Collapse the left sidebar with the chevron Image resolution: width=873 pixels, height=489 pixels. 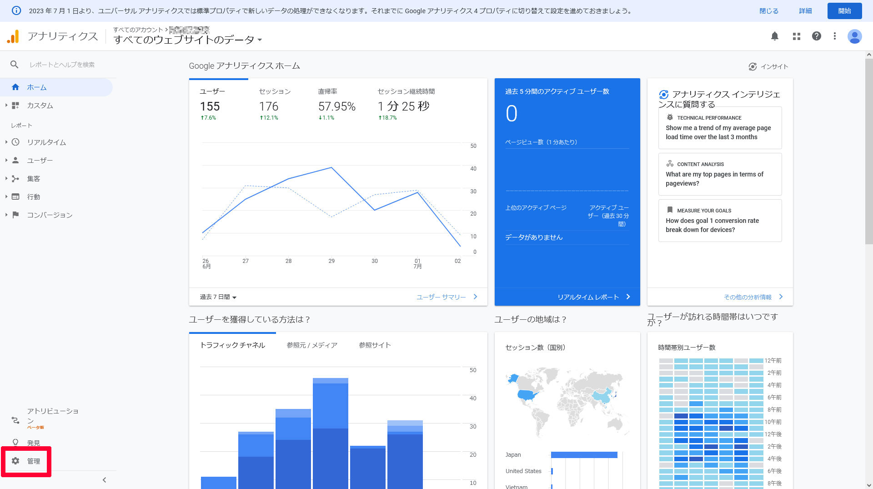tap(104, 480)
